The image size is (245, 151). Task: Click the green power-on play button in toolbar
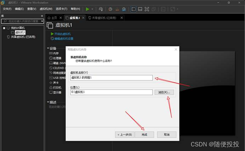(88, 9)
